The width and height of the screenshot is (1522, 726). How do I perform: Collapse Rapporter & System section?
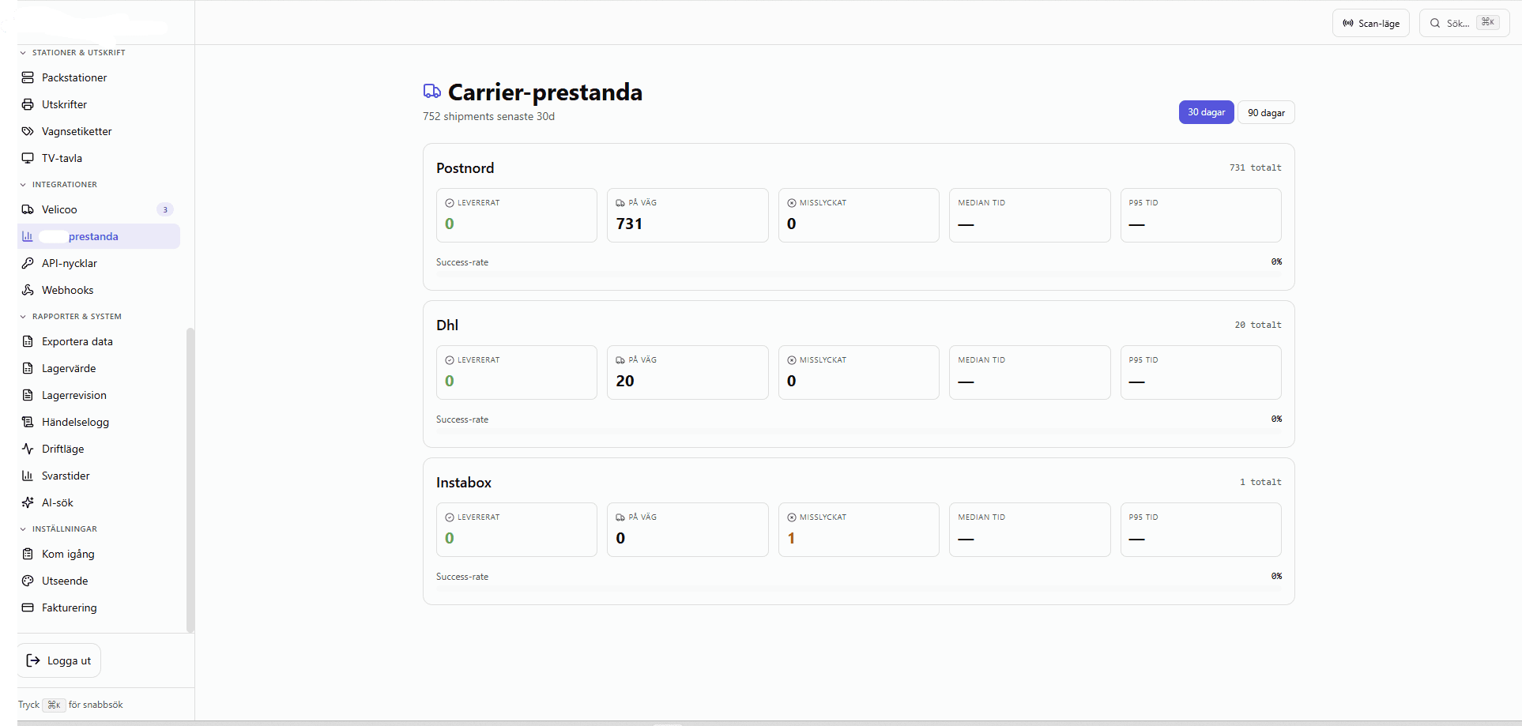70,316
